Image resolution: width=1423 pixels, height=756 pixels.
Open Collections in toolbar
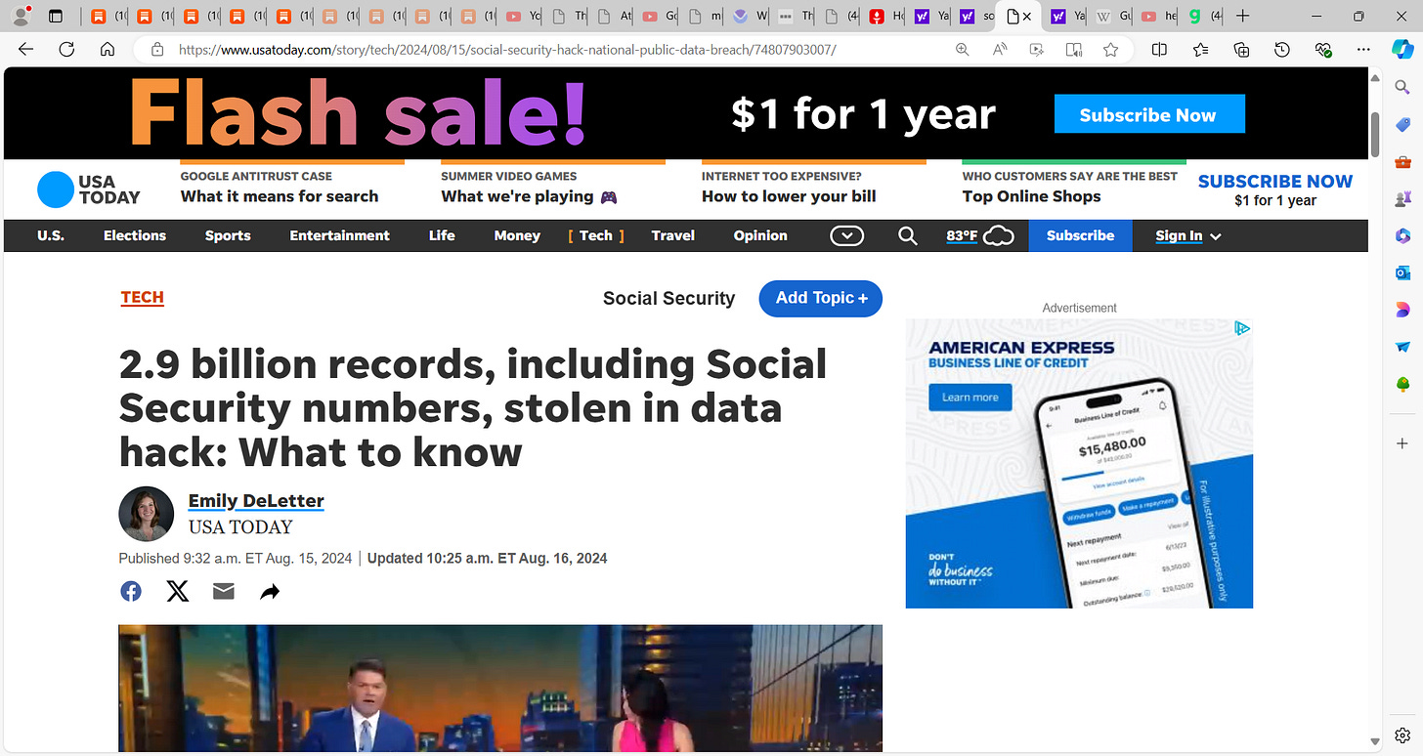1241,50
